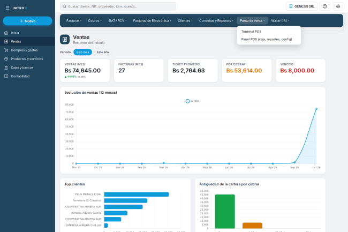Viewport: 348px width, 232px height.
Task: Select the Este año period toggle
Action: point(103,52)
